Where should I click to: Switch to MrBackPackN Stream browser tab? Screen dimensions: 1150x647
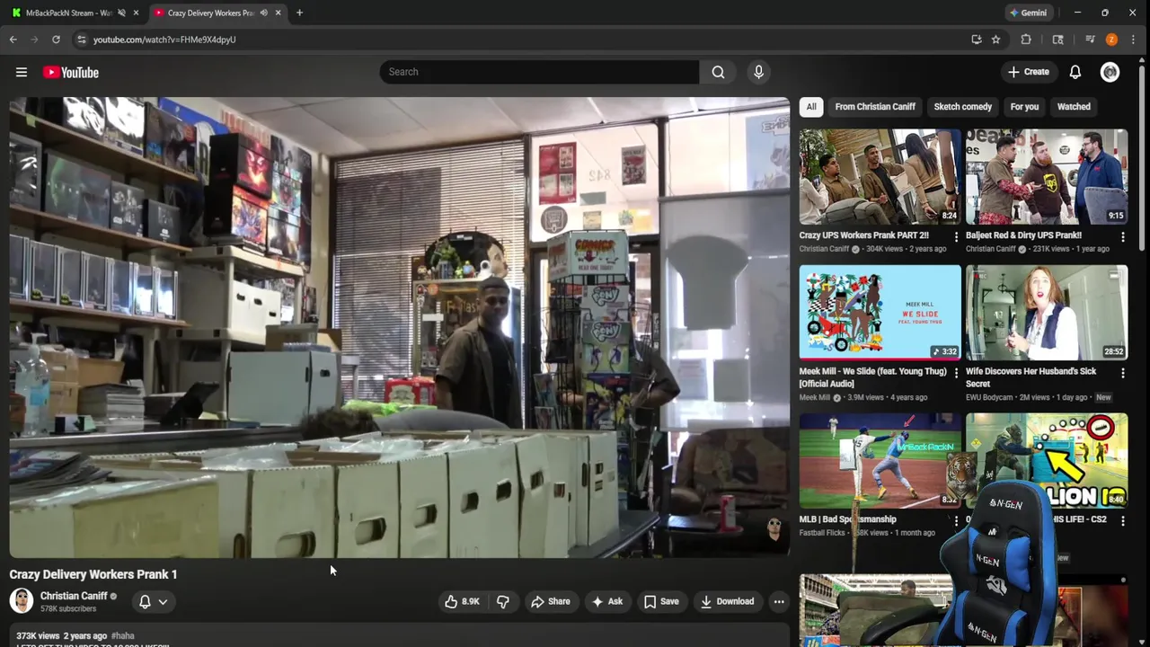(69, 13)
